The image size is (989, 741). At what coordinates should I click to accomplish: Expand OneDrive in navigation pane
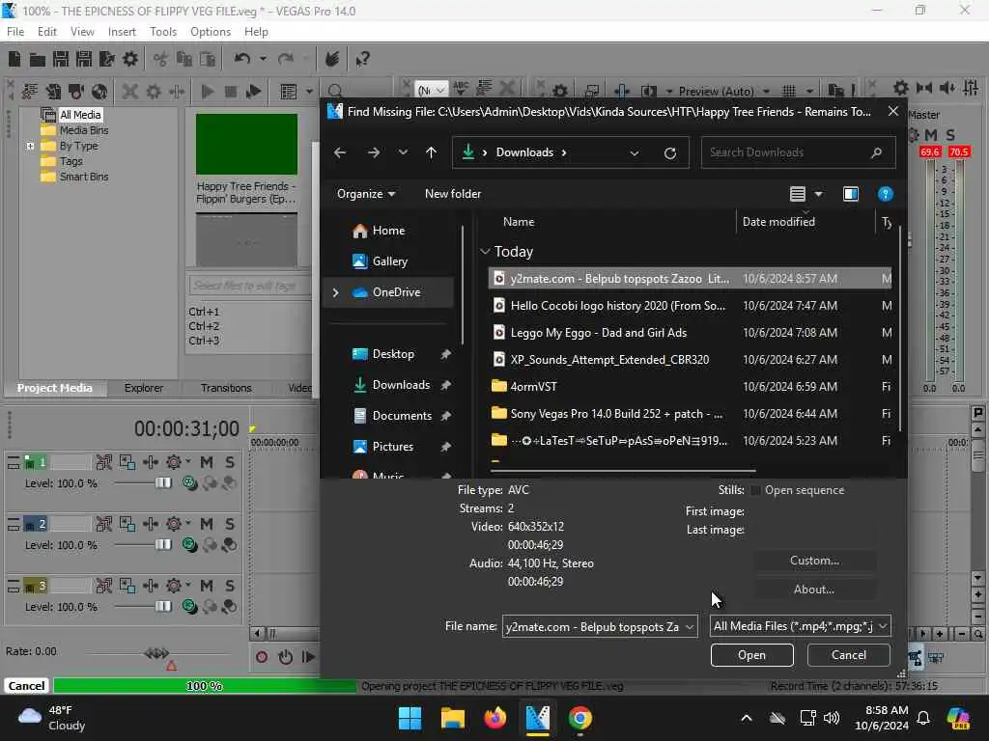pyautogui.click(x=335, y=292)
